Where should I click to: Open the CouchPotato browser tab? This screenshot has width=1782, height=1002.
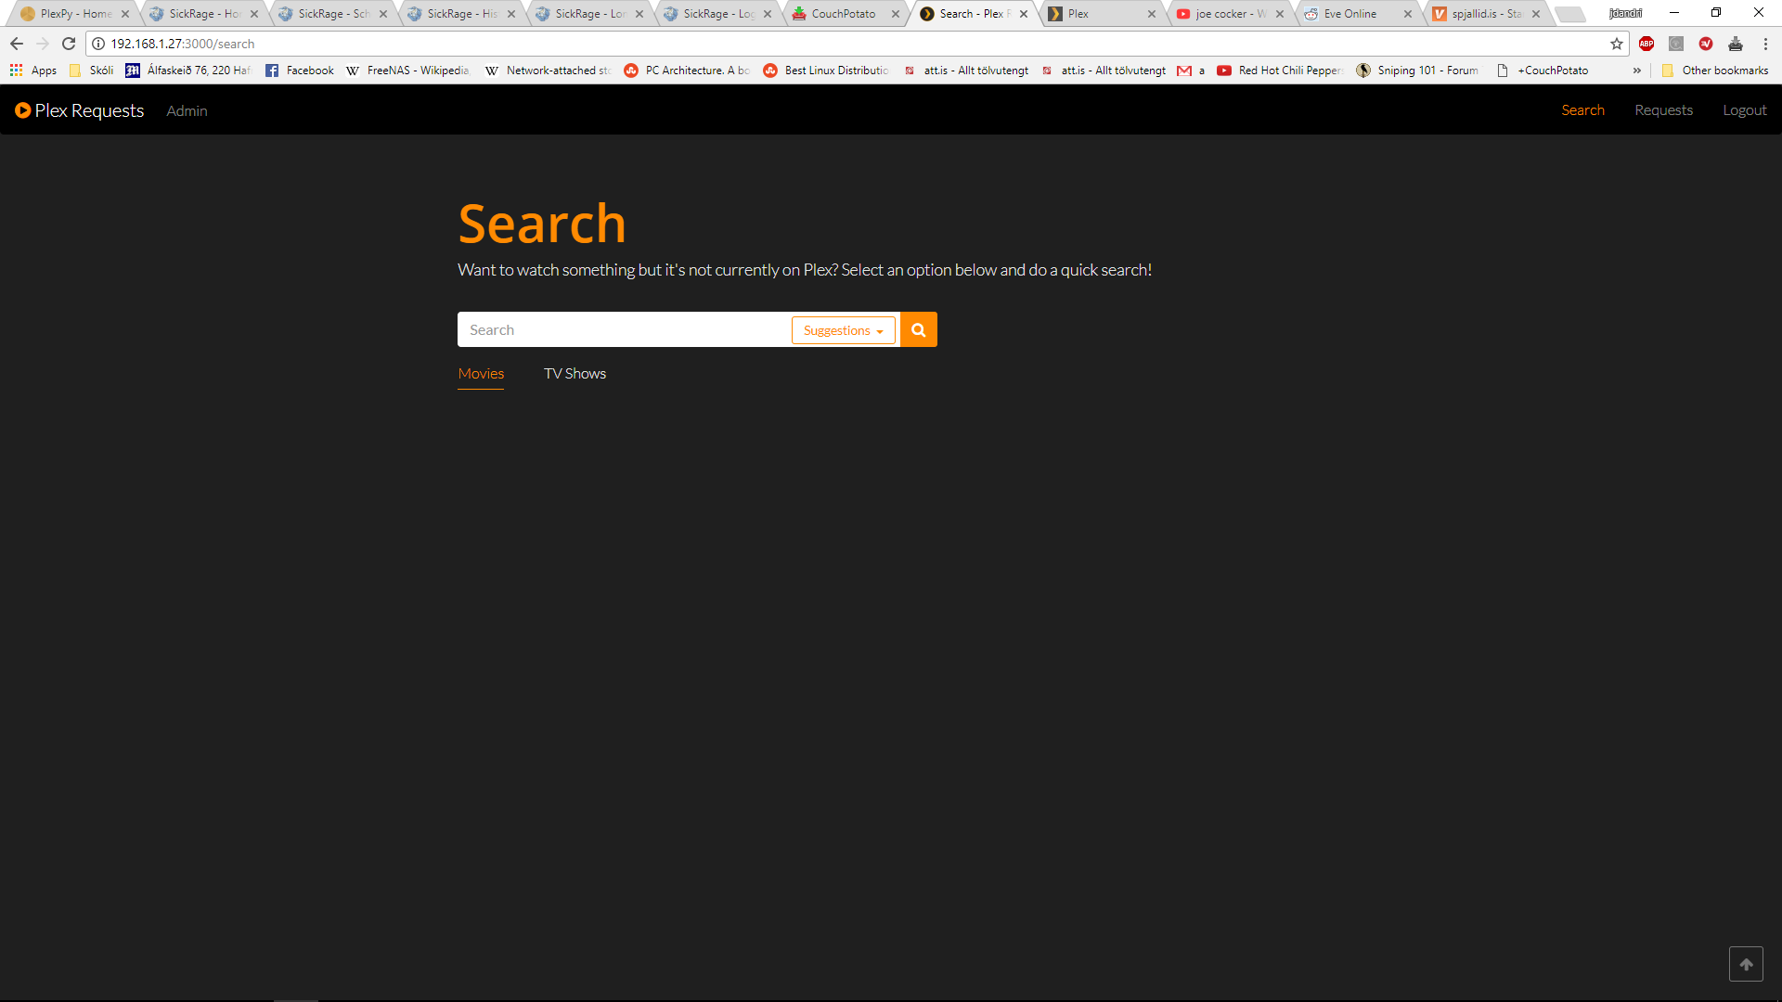840,13
